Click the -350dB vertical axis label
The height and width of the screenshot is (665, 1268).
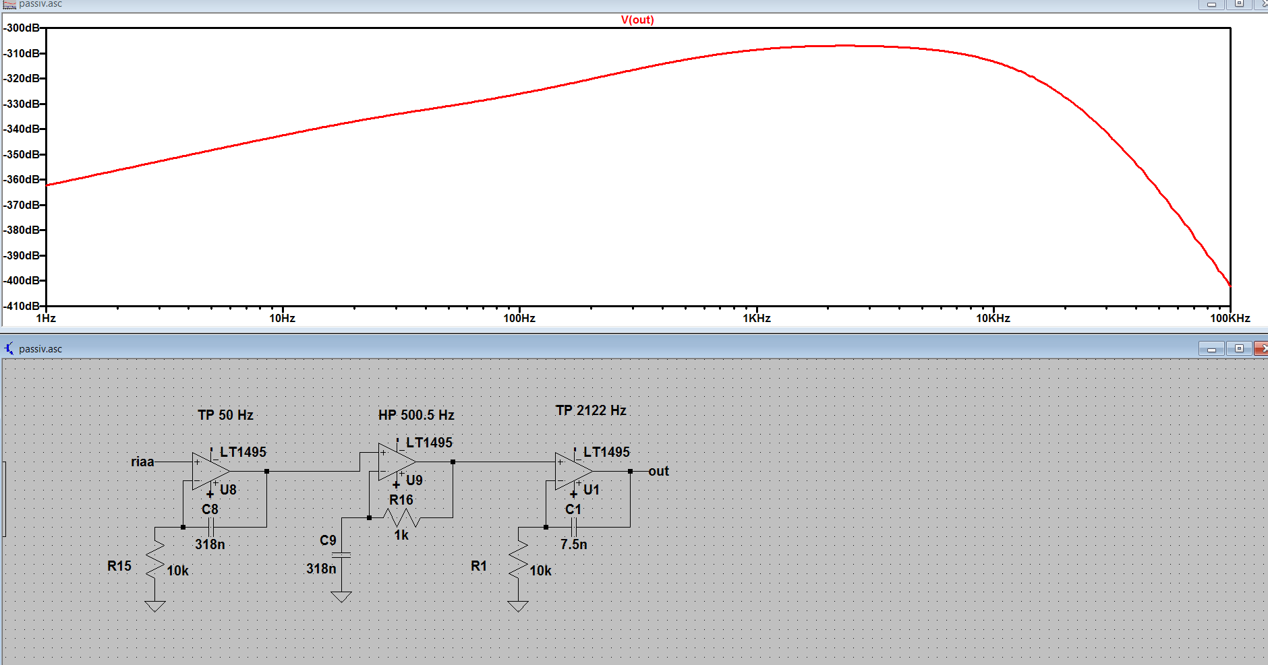click(22, 154)
